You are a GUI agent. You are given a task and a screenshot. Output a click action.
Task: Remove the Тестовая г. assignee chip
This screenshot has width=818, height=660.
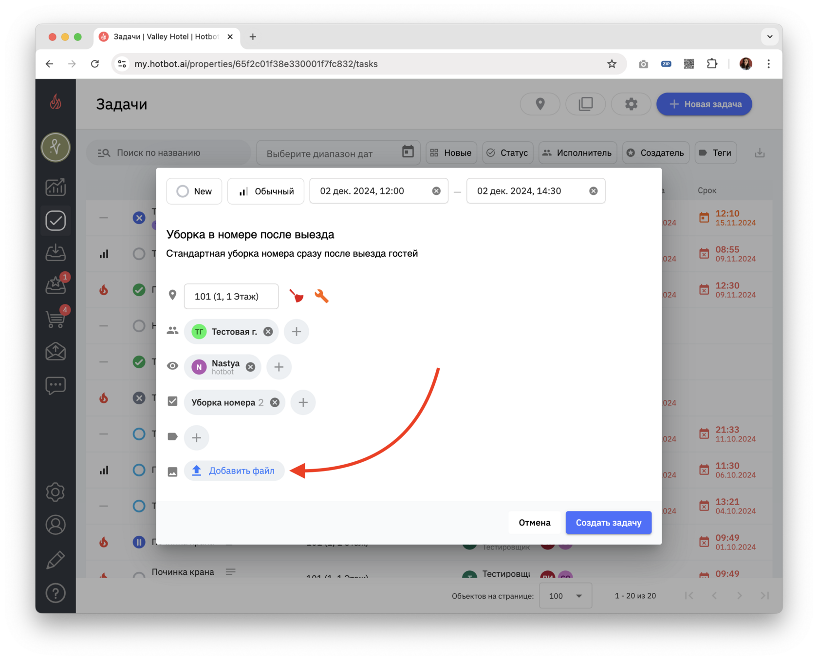coord(268,332)
